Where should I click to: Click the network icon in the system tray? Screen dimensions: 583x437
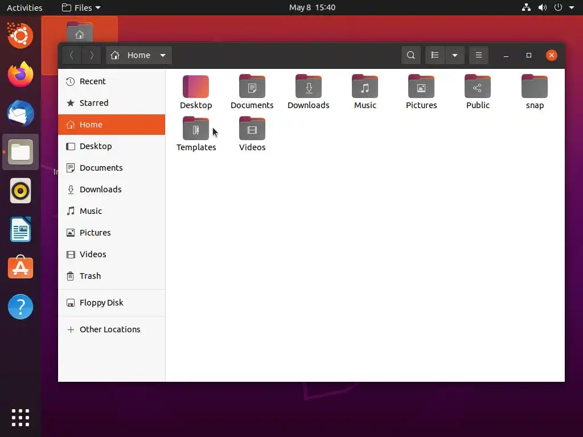point(526,7)
